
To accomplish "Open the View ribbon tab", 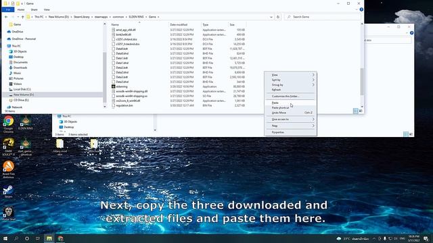I will point(47,9).
